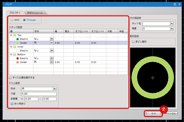This screenshot has width=184, height=122.
Task: Click the pad preview image
Action: coord(153,77)
